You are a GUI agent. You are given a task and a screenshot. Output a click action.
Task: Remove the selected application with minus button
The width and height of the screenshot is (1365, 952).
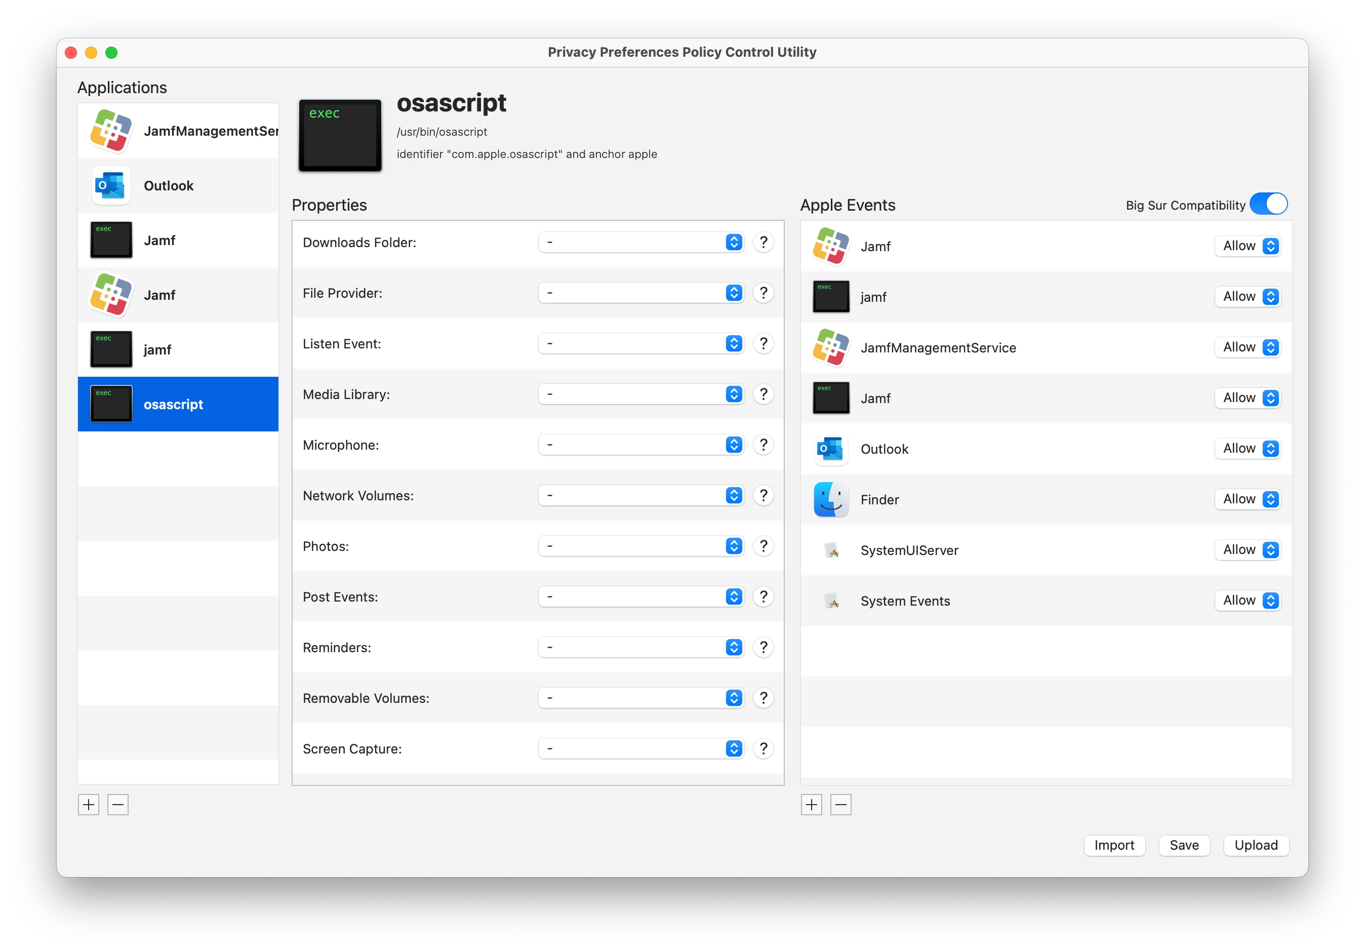click(x=117, y=805)
